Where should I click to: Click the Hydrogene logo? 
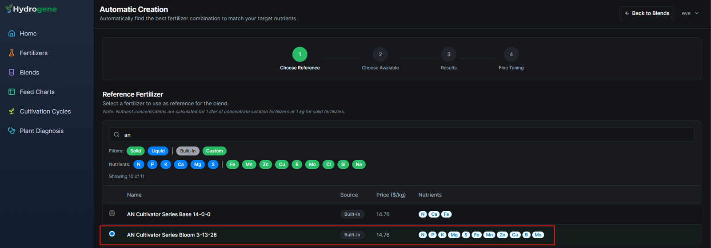[31, 9]
